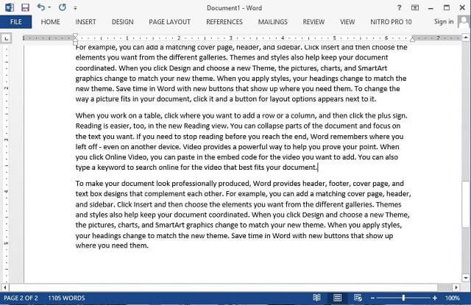Repeat the last action with redo icon

[x=62, y=7]
